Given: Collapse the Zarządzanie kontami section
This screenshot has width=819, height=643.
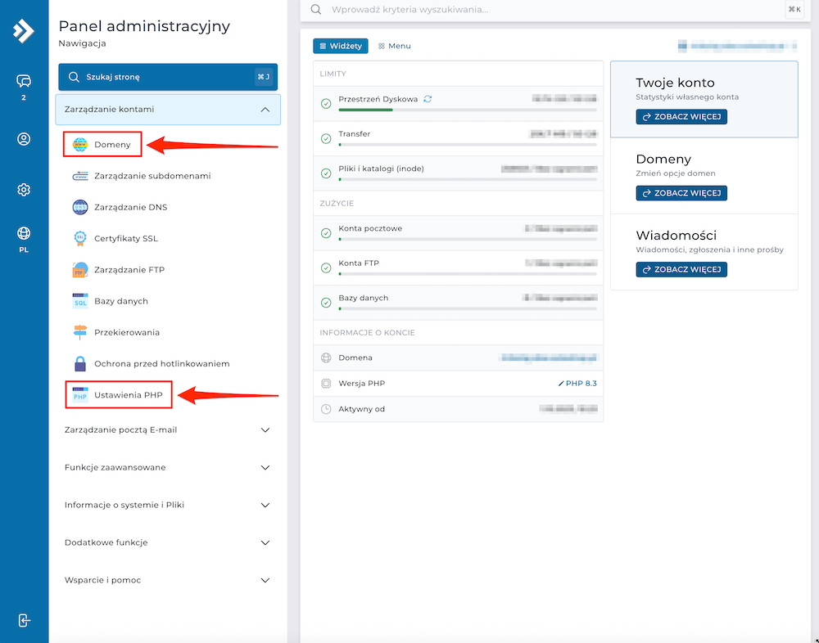Looking at the screenshot, I should (168, 110).
